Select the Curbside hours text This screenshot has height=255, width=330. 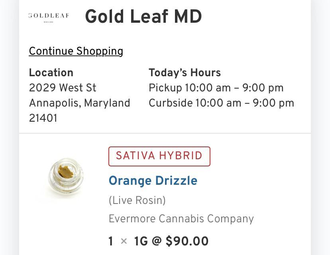click(221, 103)
